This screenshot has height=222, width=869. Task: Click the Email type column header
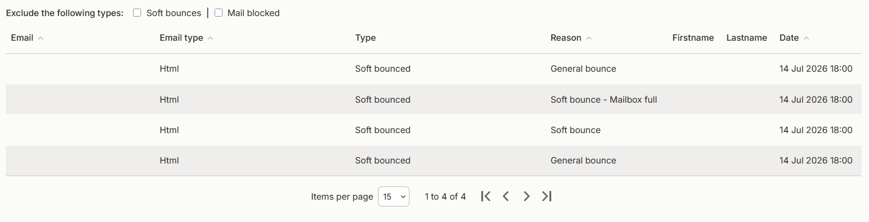pyautogui.click(x=181, y=38)
